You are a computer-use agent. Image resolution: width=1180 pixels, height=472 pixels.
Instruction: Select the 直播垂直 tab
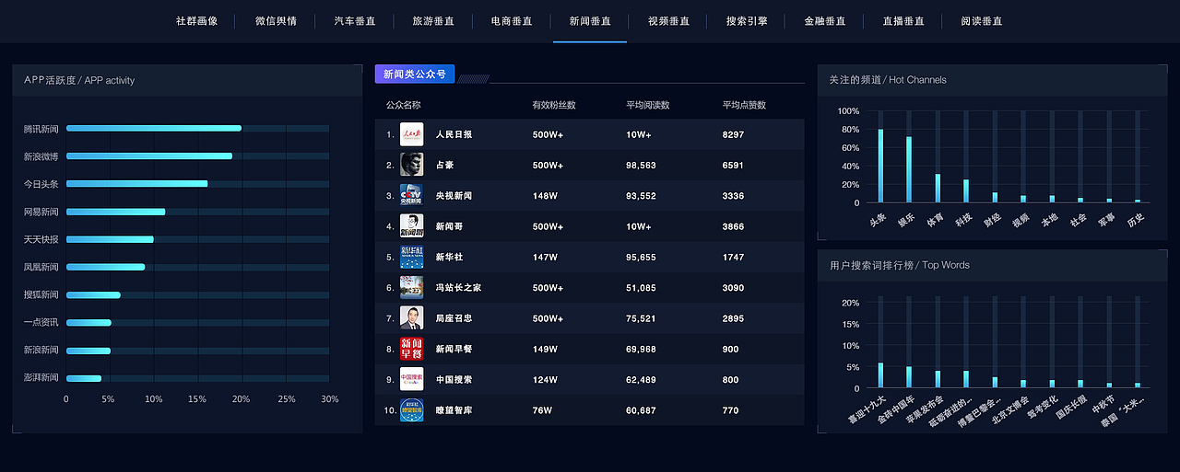[x=903, y=21]
